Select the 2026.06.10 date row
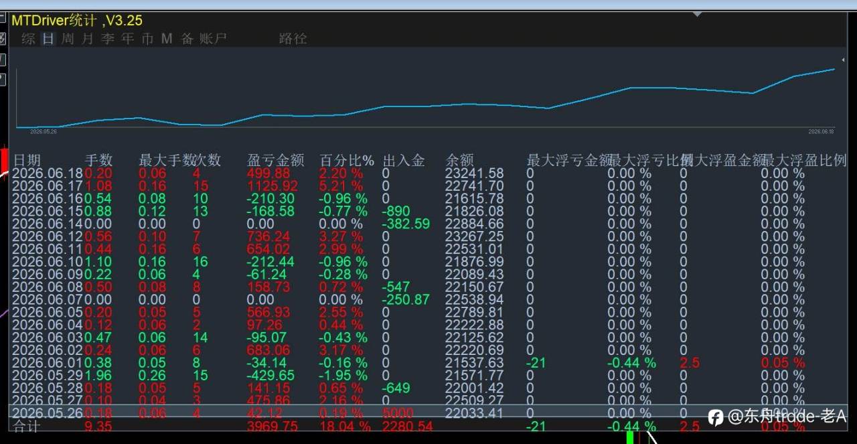This screenshot has width=857, height=444. [48, 262]
